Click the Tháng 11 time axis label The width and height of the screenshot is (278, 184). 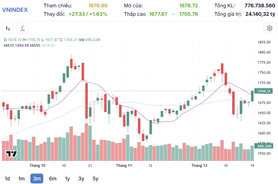124,165
